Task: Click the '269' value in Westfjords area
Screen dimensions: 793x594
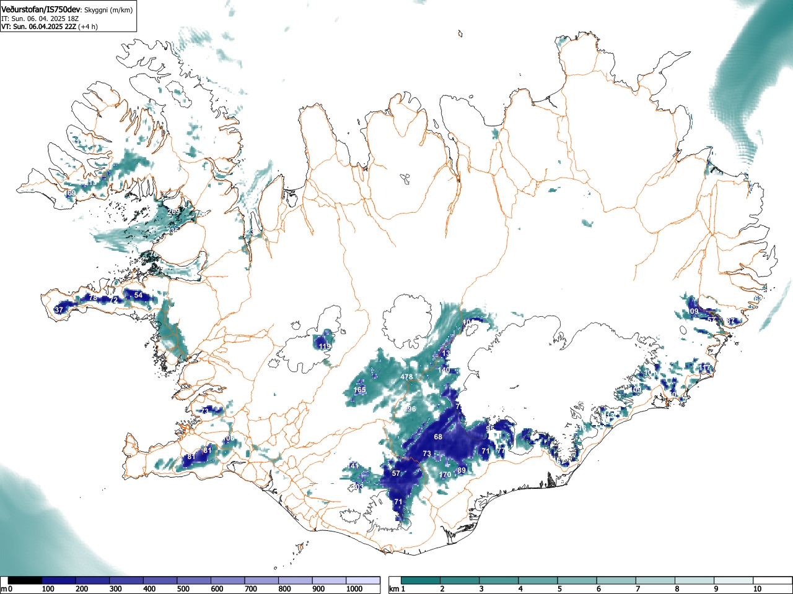Action: [173, 212]
